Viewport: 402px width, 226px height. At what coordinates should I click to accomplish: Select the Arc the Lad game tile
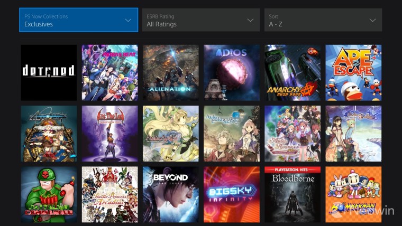click(x=109, y=134)
